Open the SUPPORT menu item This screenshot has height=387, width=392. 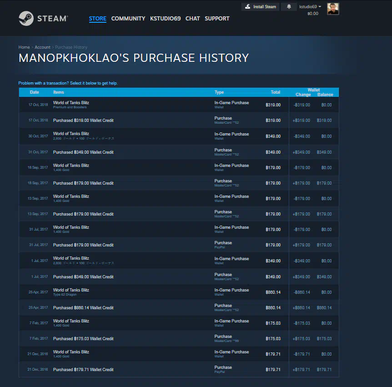click(x=217, y=19)
